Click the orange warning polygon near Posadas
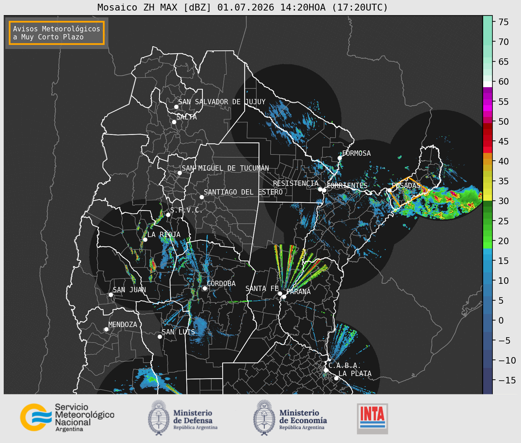This screenshot has width=521, height=443. click(409, 192)
